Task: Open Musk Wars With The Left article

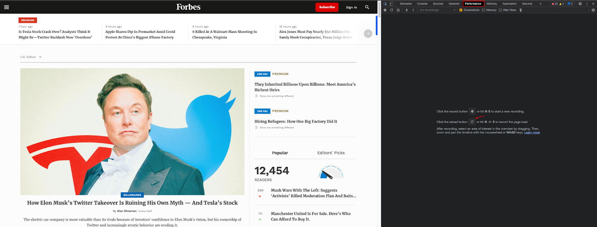Action: pyautogui.click(x=313, y=193)
